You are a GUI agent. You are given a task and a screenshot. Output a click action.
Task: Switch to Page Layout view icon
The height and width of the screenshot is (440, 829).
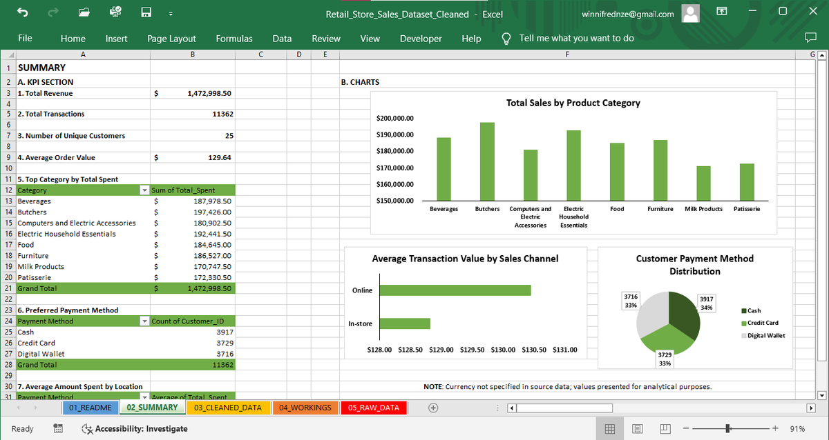pyautogui.click(x=636, y=429)
